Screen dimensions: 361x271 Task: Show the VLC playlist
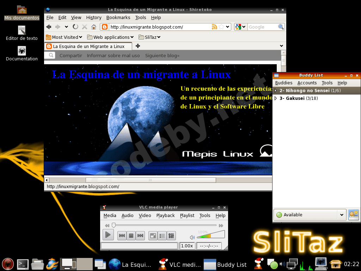(x=162, y=235)
